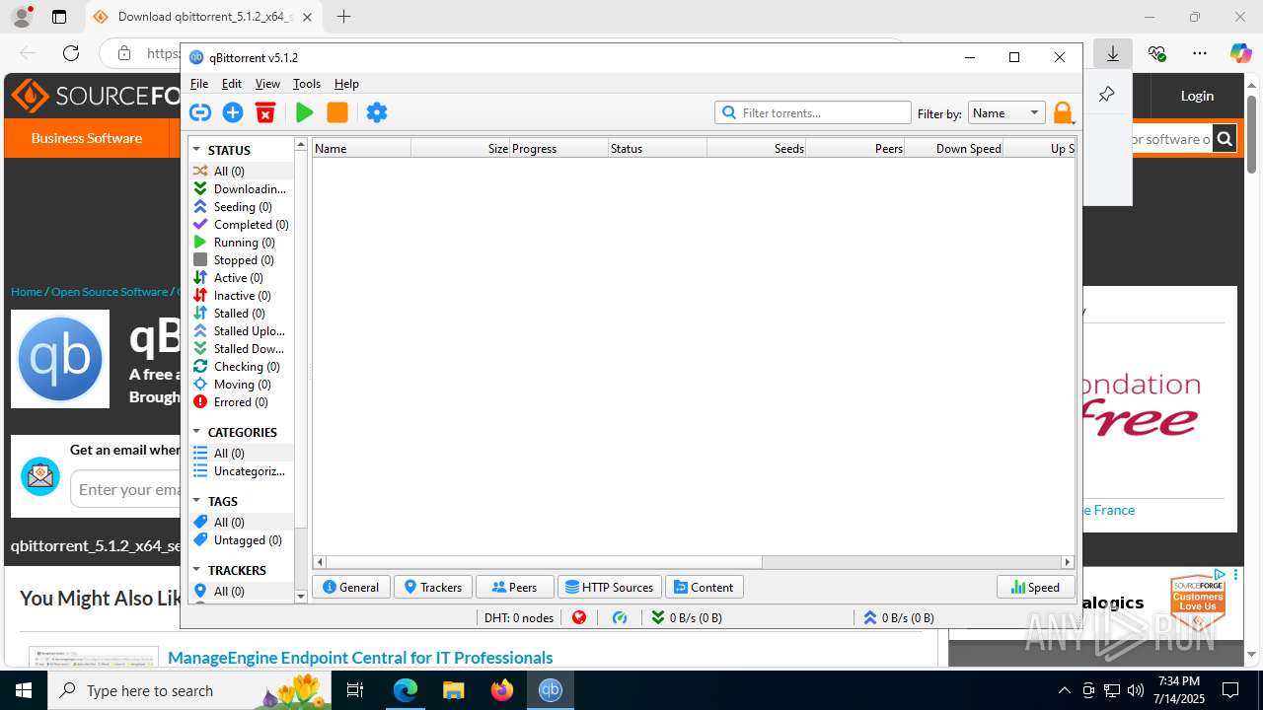The image size is (1263, 710).
Task: Open the Filter by Name dropdown
Action: click(x=1006, y=112)
